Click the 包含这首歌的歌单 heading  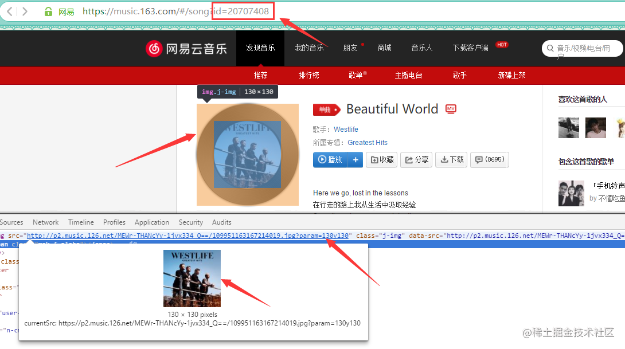coord(586,162)
